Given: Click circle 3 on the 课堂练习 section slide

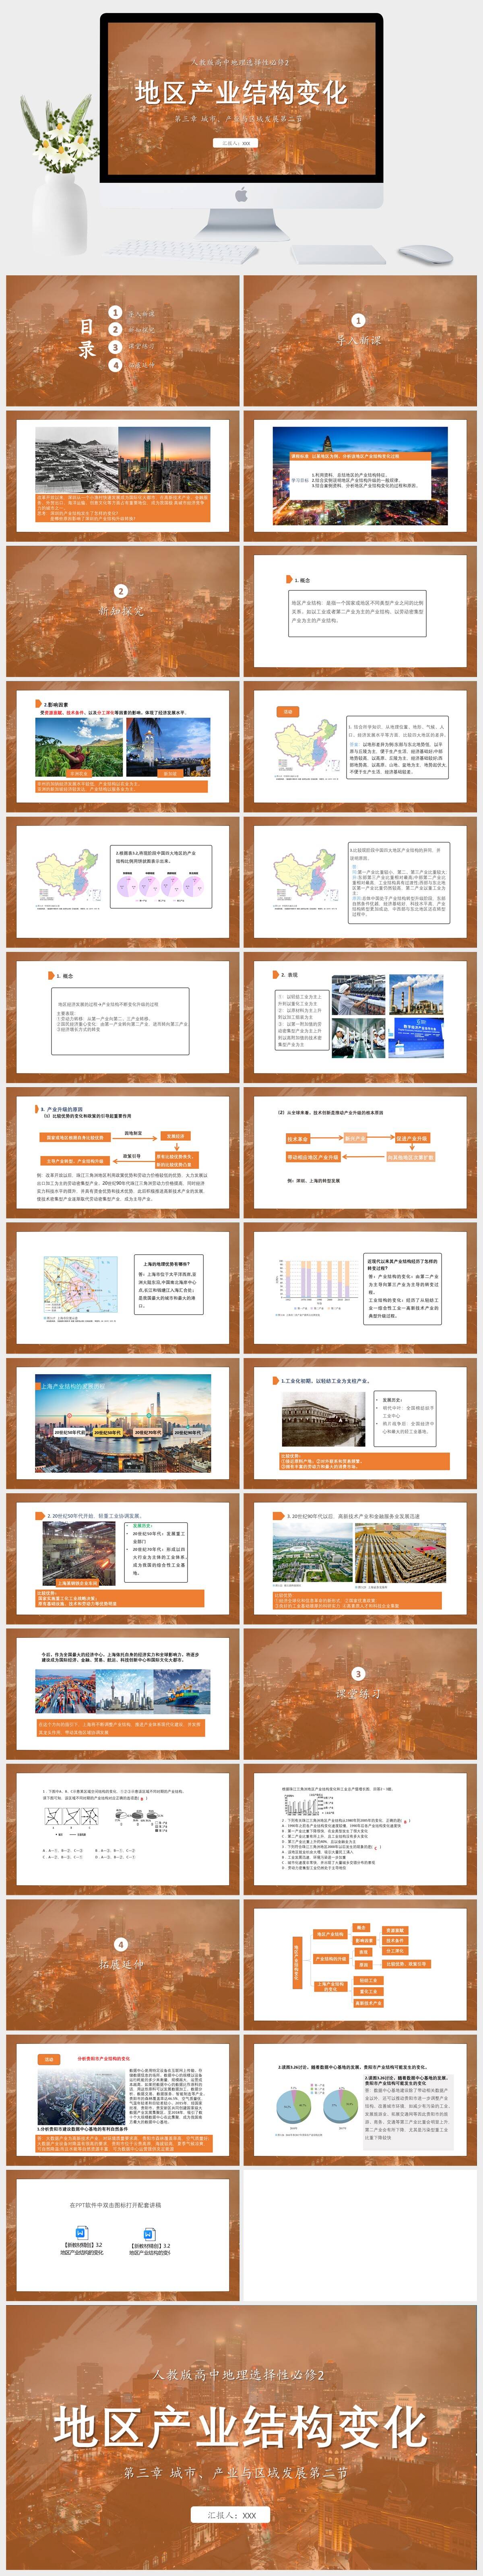Looking at the screenshot, I should tap(358, 1674).
